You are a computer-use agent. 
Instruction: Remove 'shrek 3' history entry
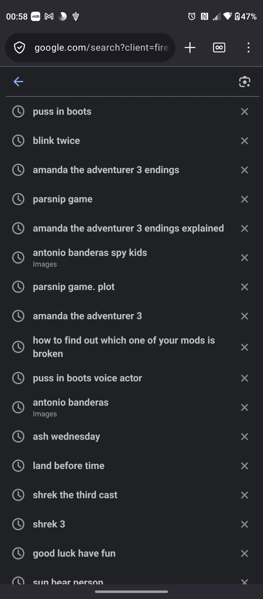pos(244,524)
